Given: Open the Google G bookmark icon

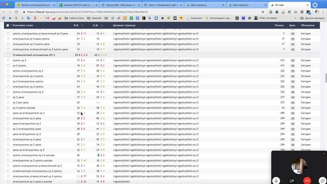Looking at the screenshot, I should point(22,18).
